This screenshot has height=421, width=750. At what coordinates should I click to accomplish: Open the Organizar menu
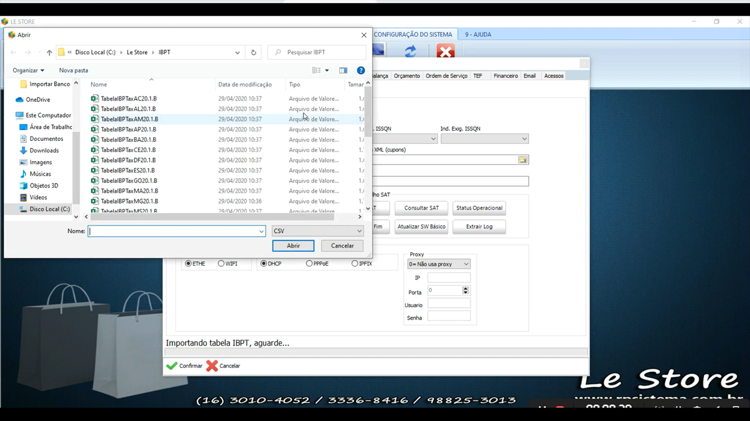28,70
